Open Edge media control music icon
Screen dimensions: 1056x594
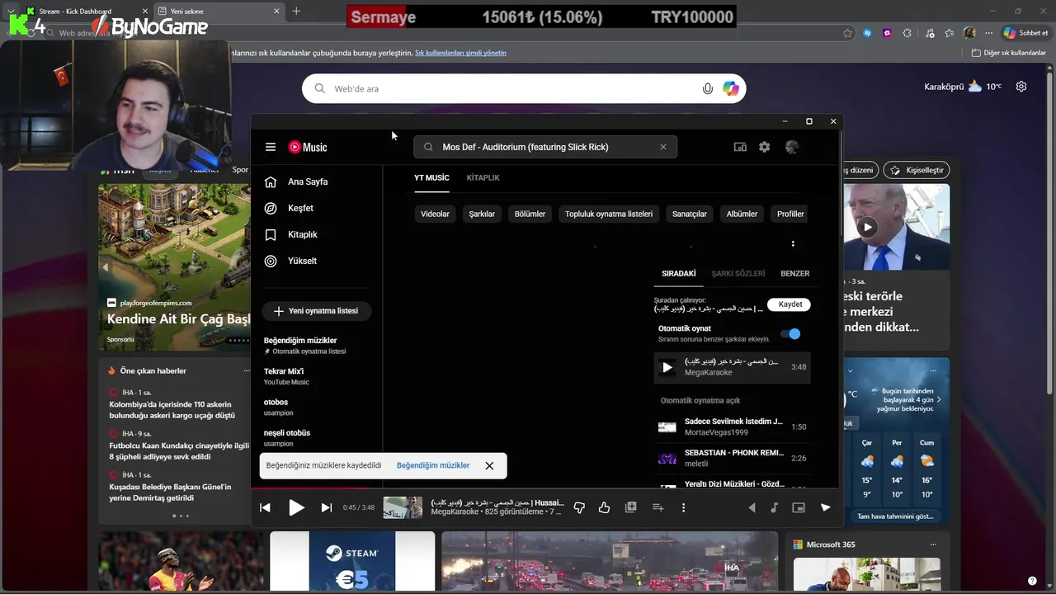point(930,33)
